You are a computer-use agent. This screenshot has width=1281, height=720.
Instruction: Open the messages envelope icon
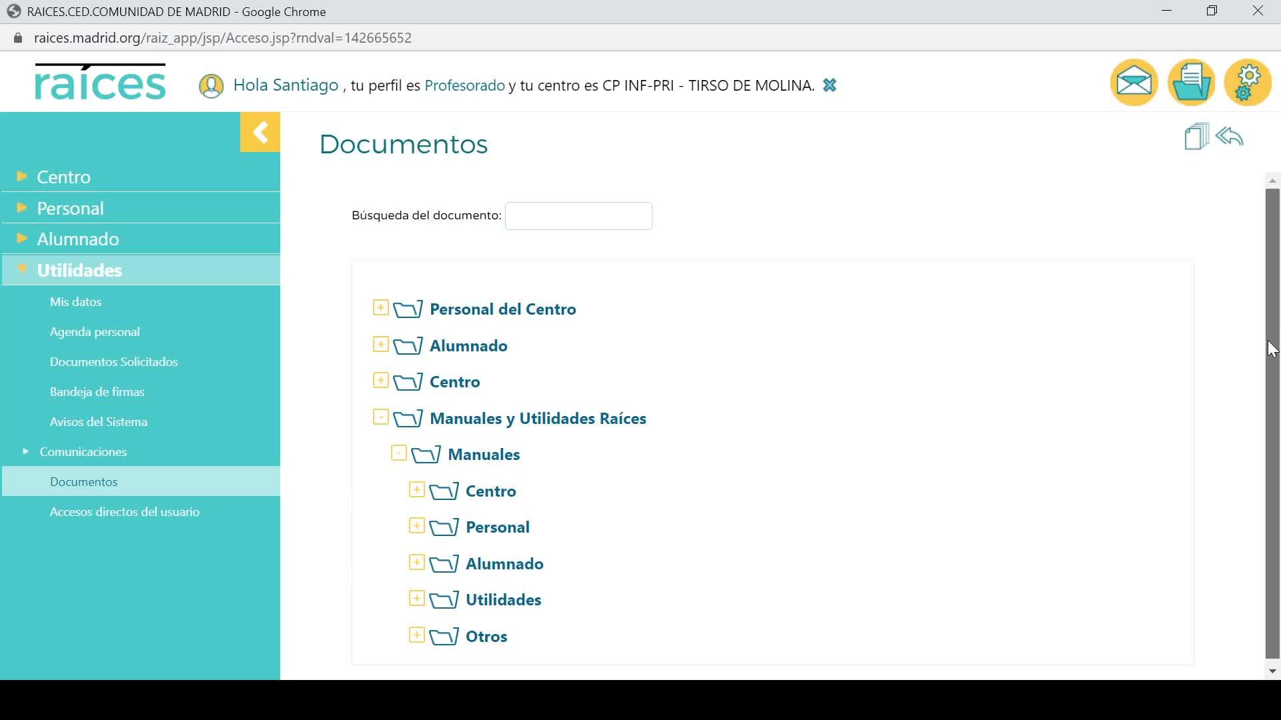[1134, 83]
